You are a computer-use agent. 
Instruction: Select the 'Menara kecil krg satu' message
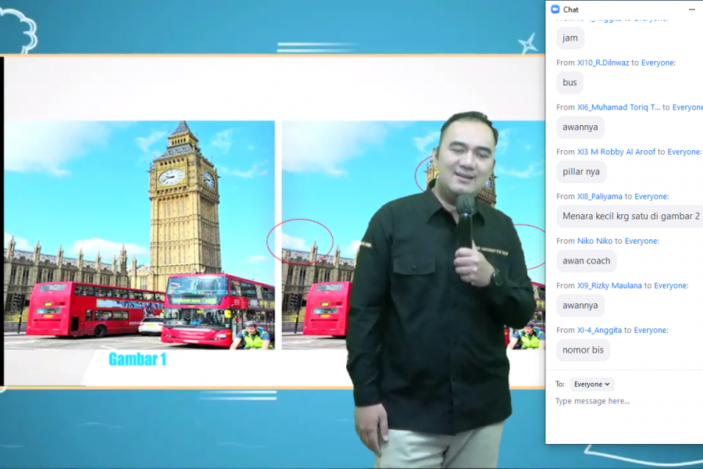(630, 217)
